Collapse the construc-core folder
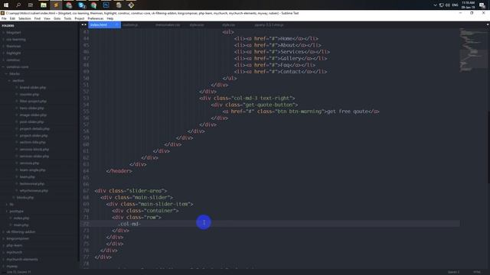This screenshot has height=275, width=490. (x=17, y=66)
